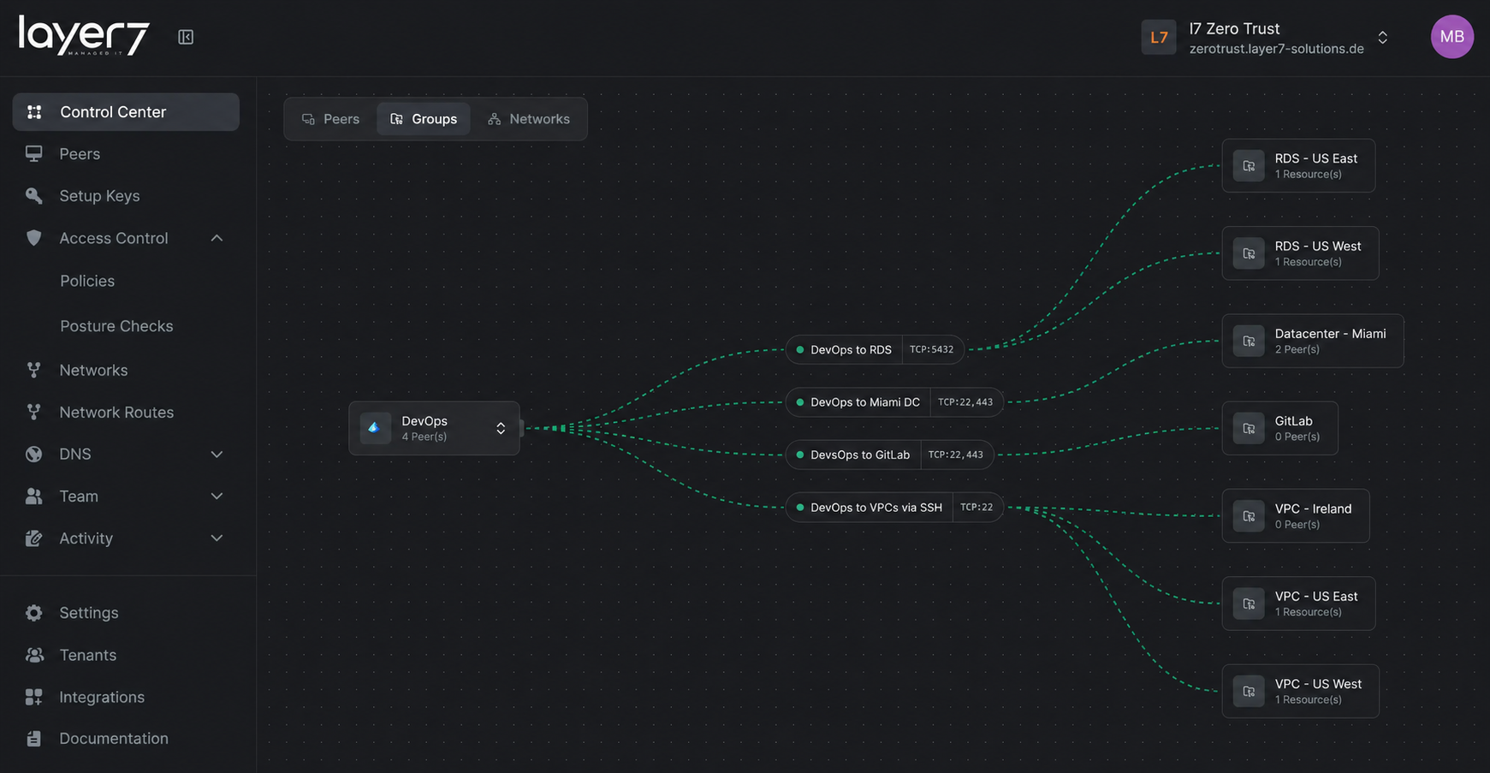Open the Posture Checks page
Screen dimensions: 1490x773
pos(116,326)
